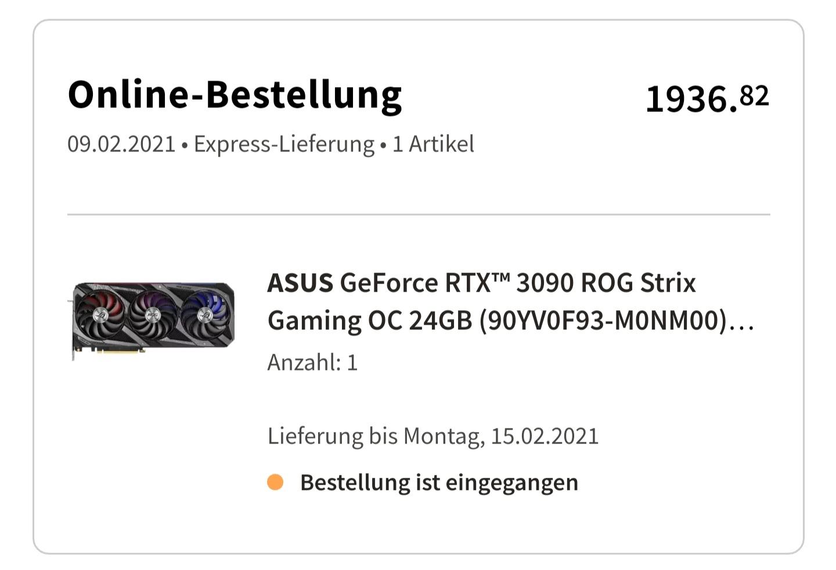Click the 82 cents superscript in price
This screenshot has width=836, height=570.
tap(755, 96)
